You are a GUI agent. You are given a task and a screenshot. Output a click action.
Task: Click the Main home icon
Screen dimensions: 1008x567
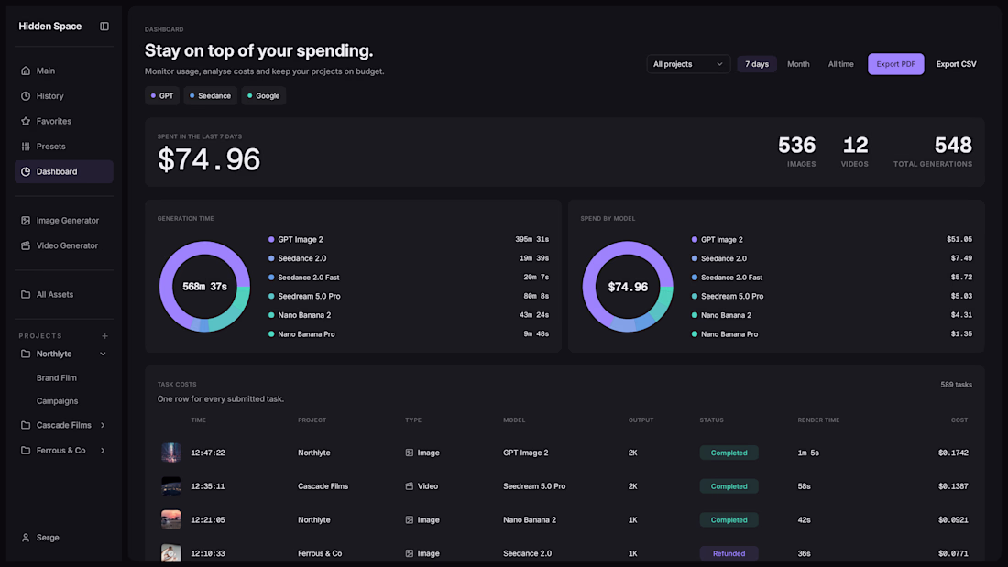pyautogui.click(x=26, y=71)
